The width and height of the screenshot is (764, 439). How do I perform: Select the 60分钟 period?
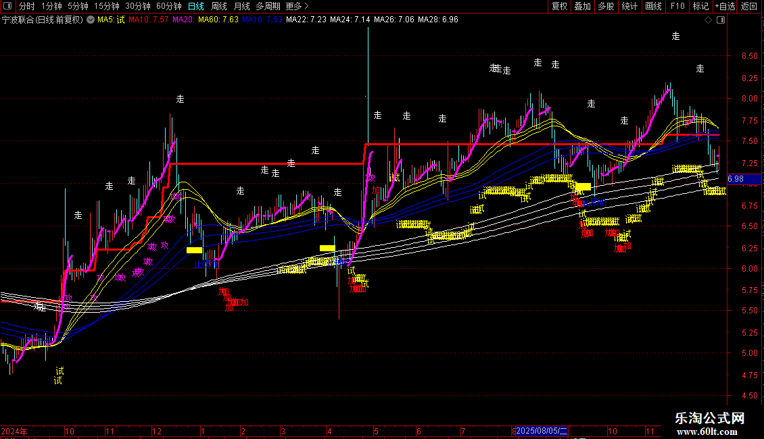168,6
